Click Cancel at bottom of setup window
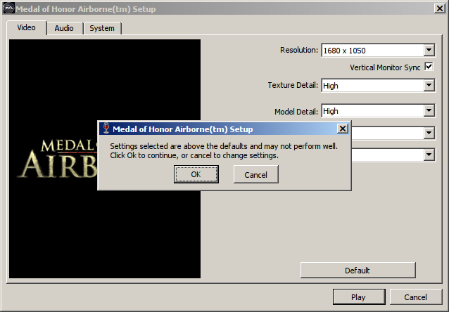This screenshot has width=449, height=312. pyautogui.click(x=415, y=297)
